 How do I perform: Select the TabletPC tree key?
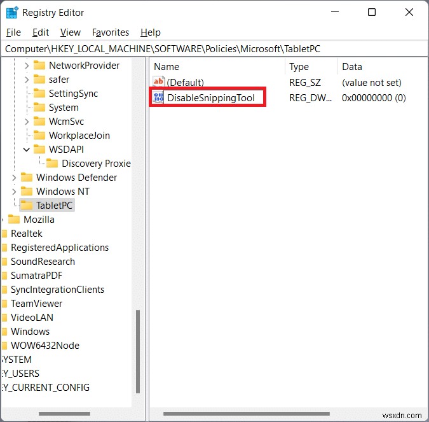click(x=54, y=205)
